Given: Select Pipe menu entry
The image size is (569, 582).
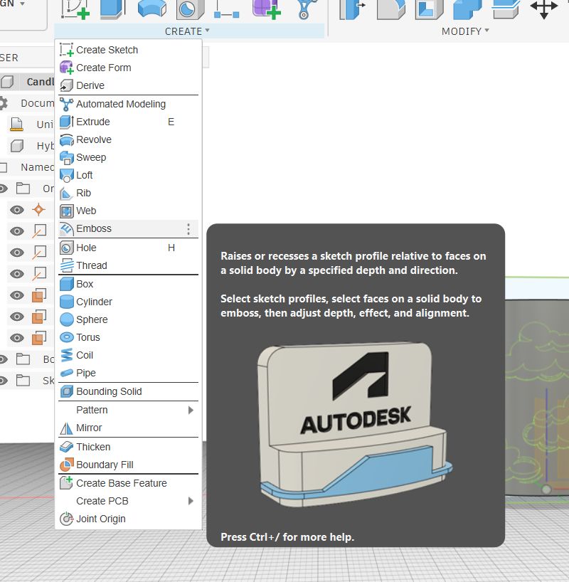Looking at the screenshot, I should (x=128, y=373).
